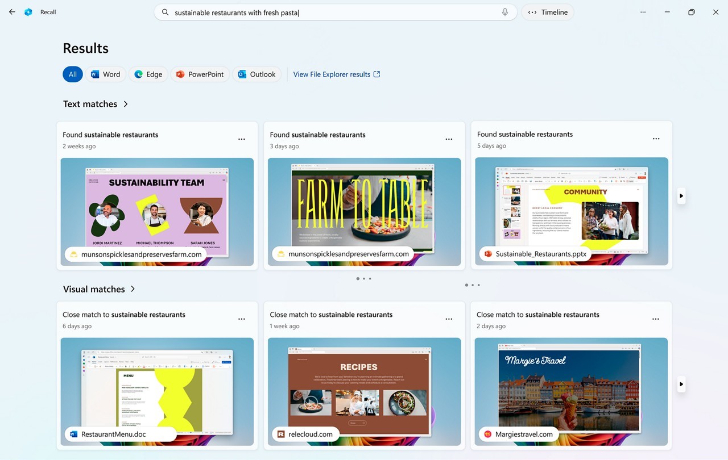Viewport: 728px width, 460px height.
Task: Open options for Margie's Travel result
Action: click(x=656, y=319)
